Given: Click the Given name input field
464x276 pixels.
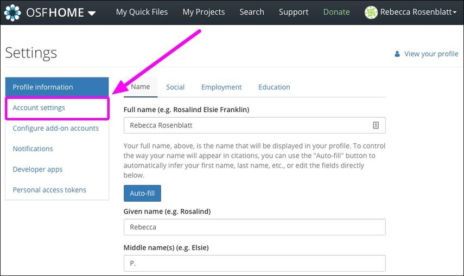Looking at the screenshot, I should (x=255, y=227).
